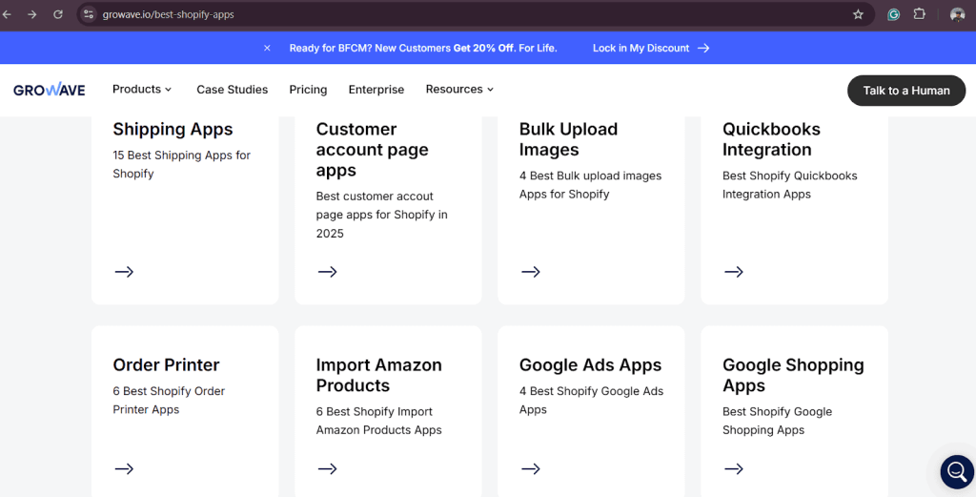The height and width of the screenshot is (497, 976).
Task: Click the Talk to a Human button
Action: [905, 91]
